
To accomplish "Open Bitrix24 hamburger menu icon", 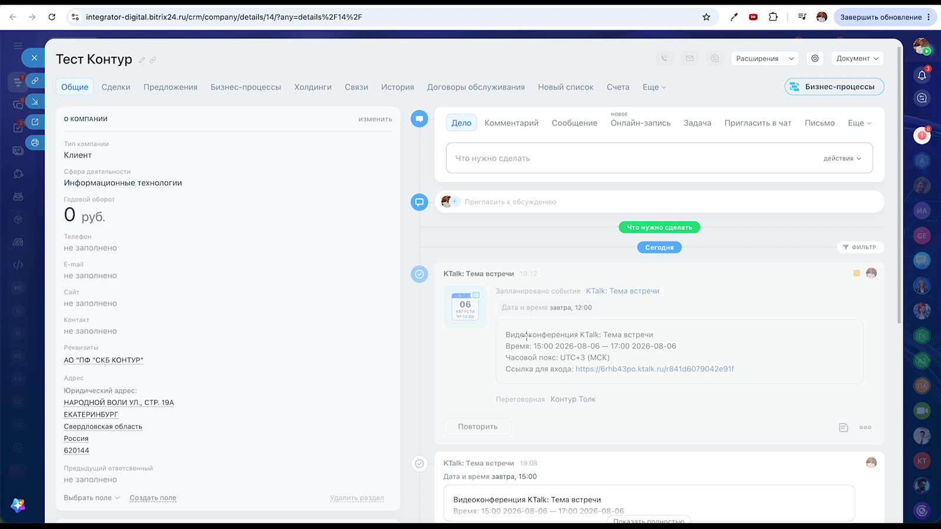I will [18, 45].
